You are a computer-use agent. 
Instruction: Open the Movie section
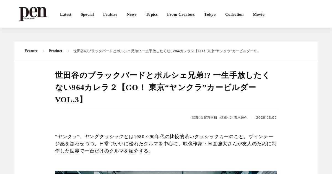[x=259, y=14]
